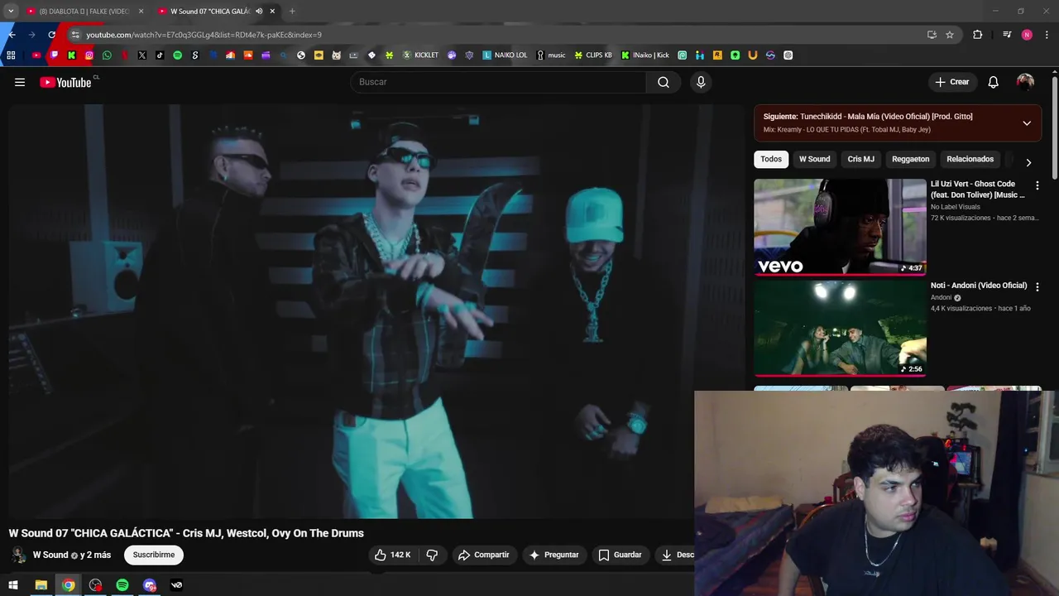Click the Suscribirme button
Viewport: 1059px width, 596px height.
click(154, 555)
